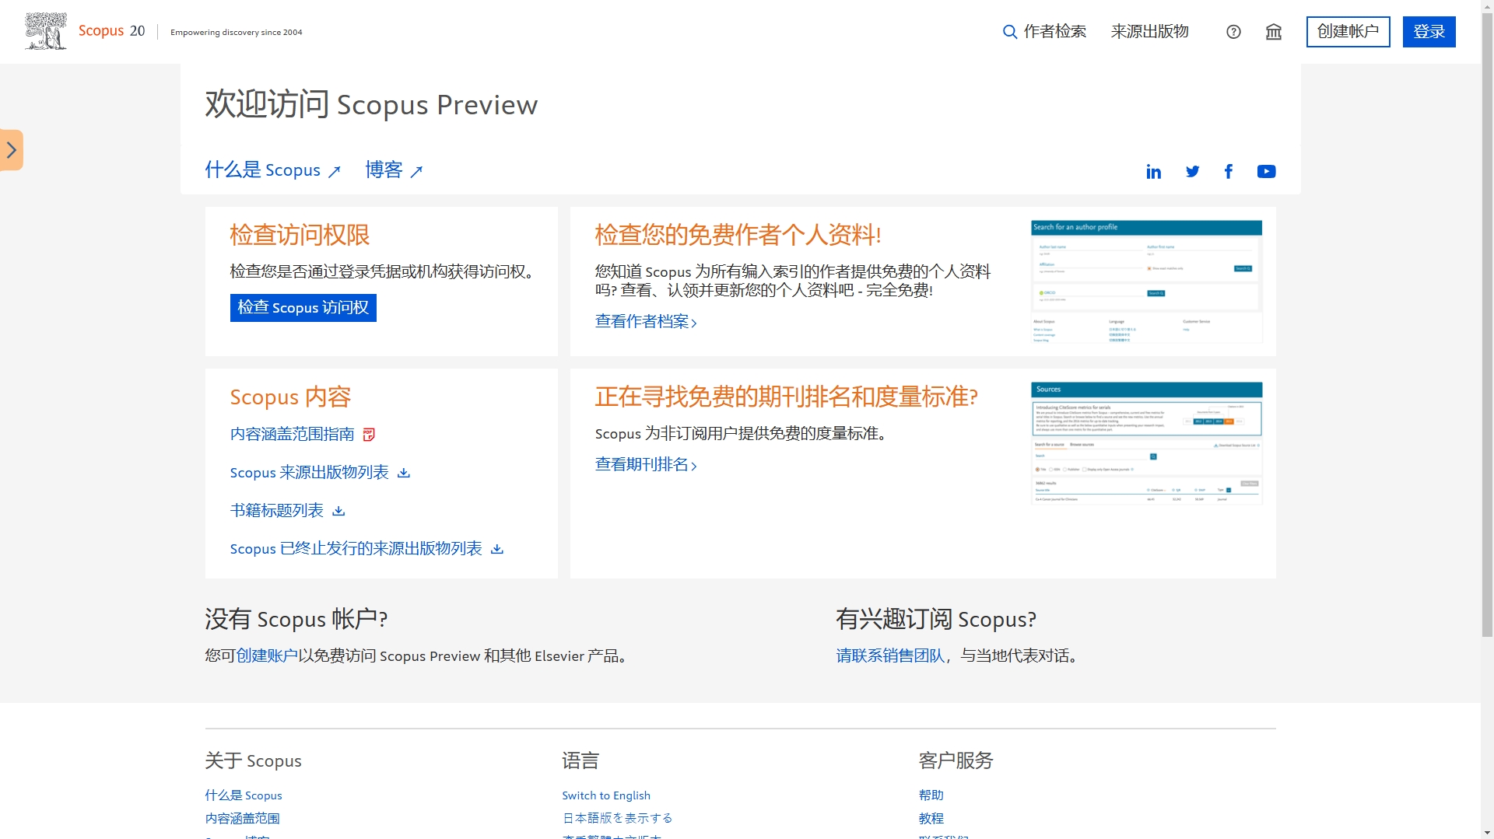The image size is (1494, 839).
Task: Open Scopus YouTube channel
Action: click(x=1266, y=172)
